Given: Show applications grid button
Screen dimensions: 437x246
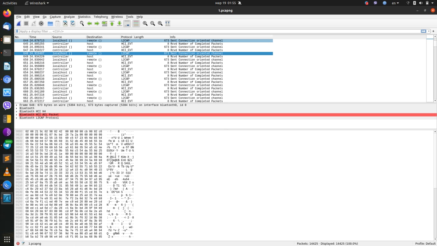Looking at the screenshot, I should (7, 239).
